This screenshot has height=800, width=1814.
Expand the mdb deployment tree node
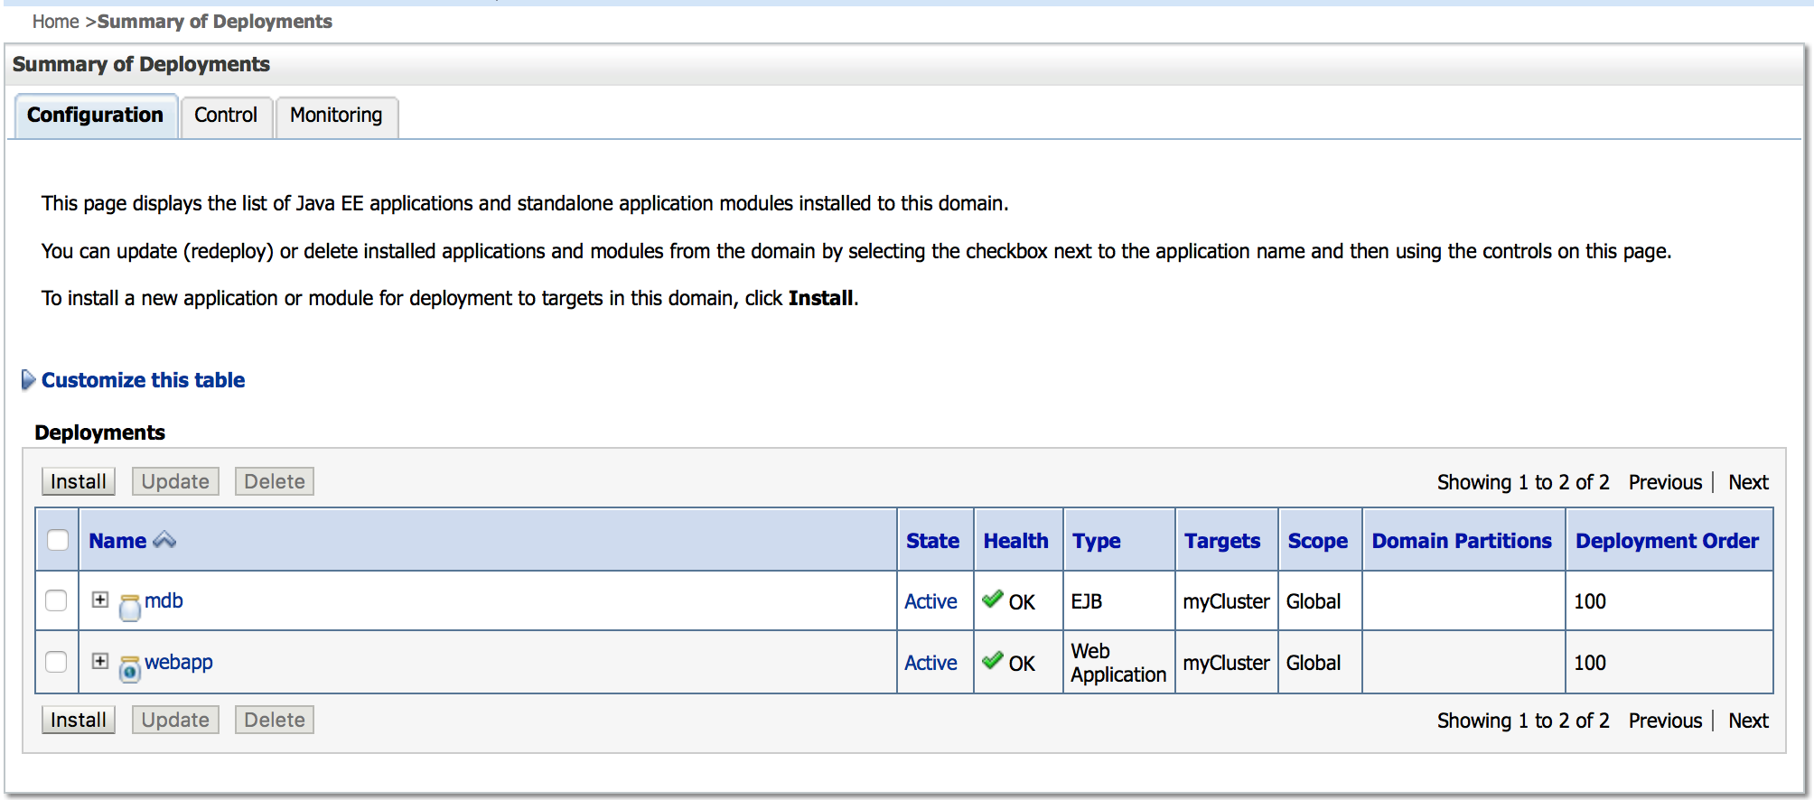point(100,600)
